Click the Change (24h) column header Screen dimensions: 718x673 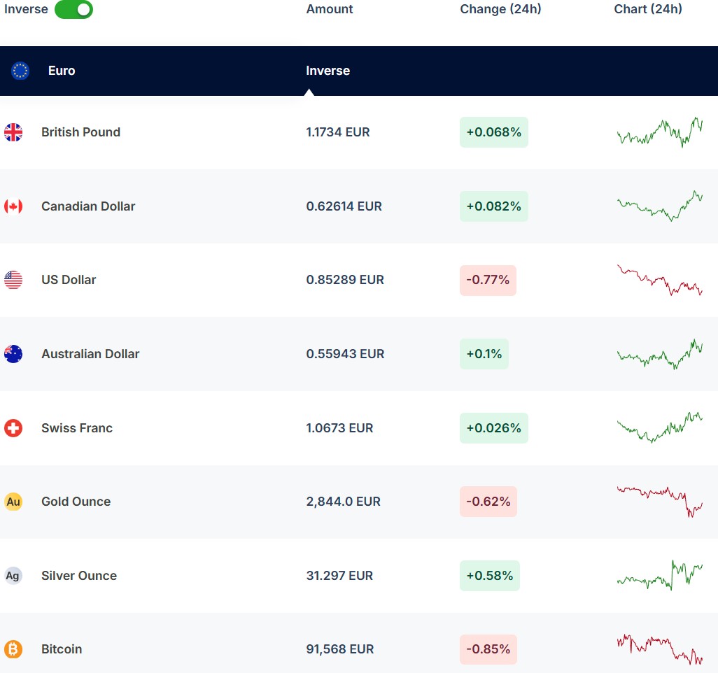tap(500, 9)
